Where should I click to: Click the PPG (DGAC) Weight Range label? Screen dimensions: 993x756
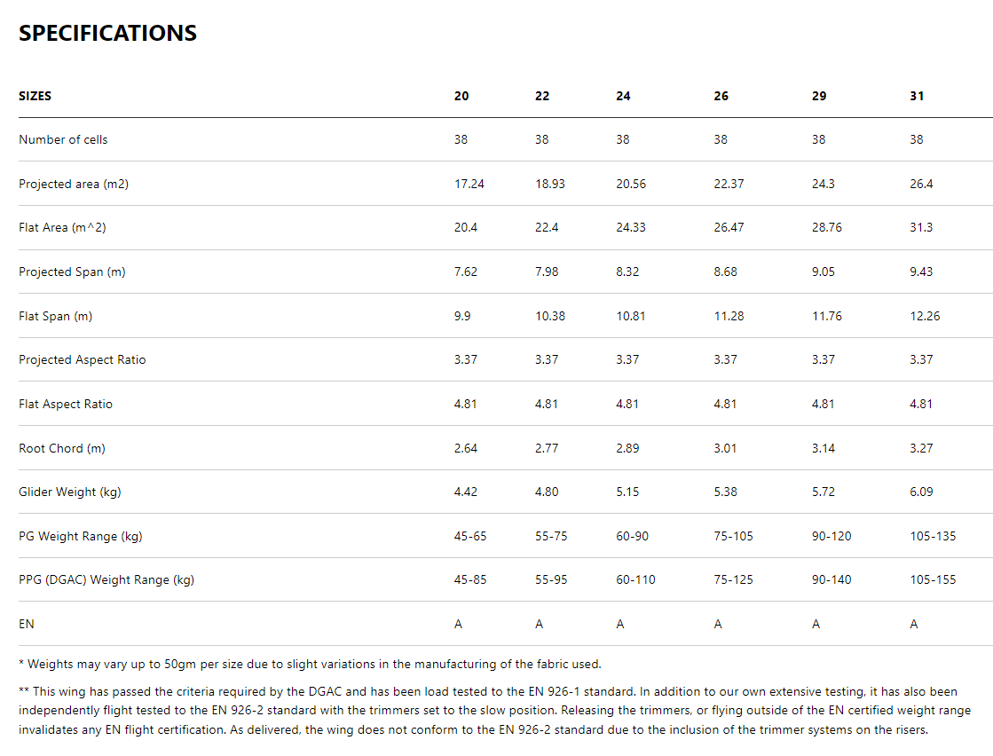tap(106, 579)
